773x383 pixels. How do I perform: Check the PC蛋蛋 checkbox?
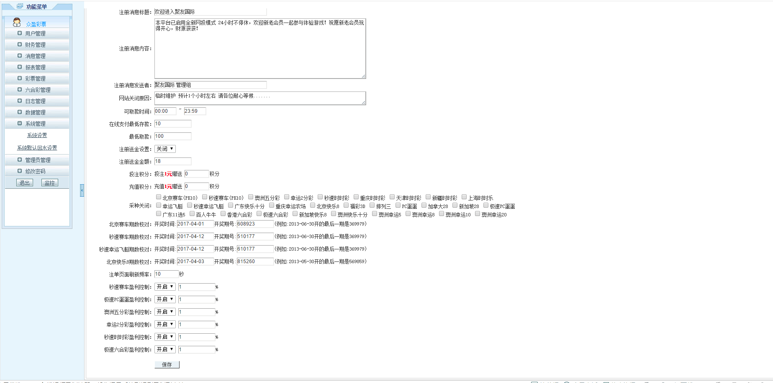(398, 205)
